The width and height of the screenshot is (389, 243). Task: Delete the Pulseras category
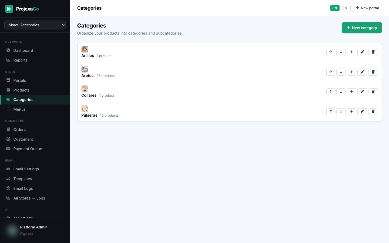373,112
